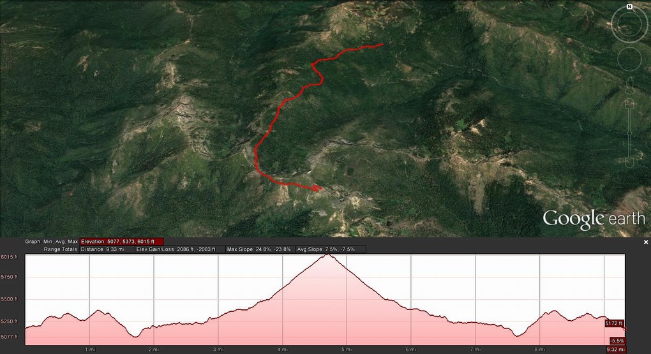Image resolution: width=651 pixels, height=354 pixels.
Task: Click the elevation peak on the profile graph
Action: click(x=328, y=254)
